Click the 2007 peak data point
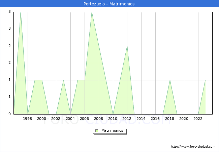 coord(92,12)
